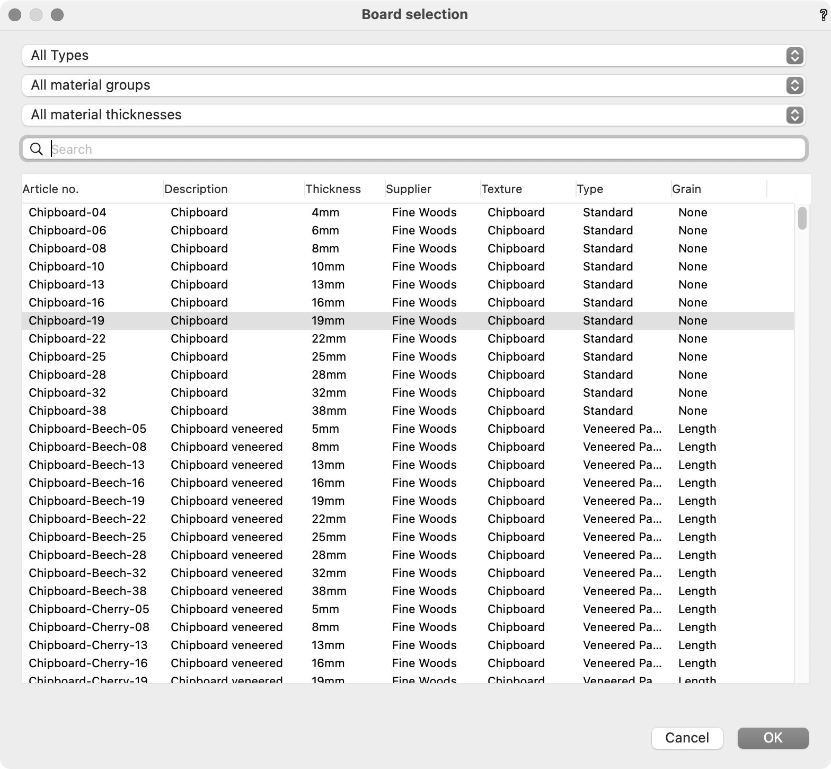
Task: Select row Chipboard-Beech-16
Action: tap(408, 483)
